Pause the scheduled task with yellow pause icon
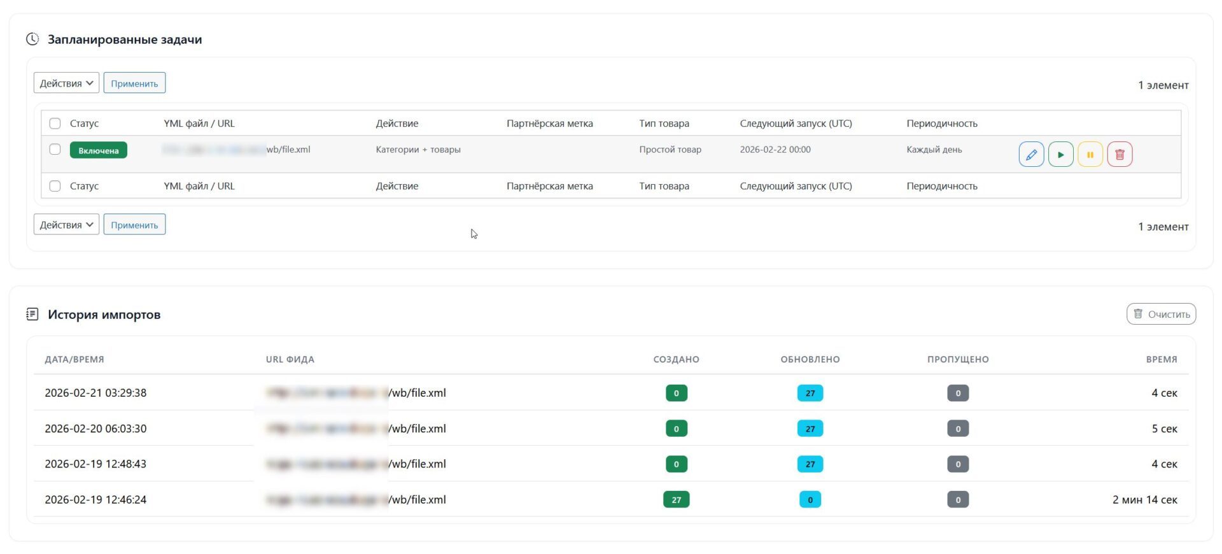This screenshot has width=1222, height=554. (1090, 154)
